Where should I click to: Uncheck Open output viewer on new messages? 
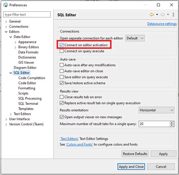[x=62, y=117]
